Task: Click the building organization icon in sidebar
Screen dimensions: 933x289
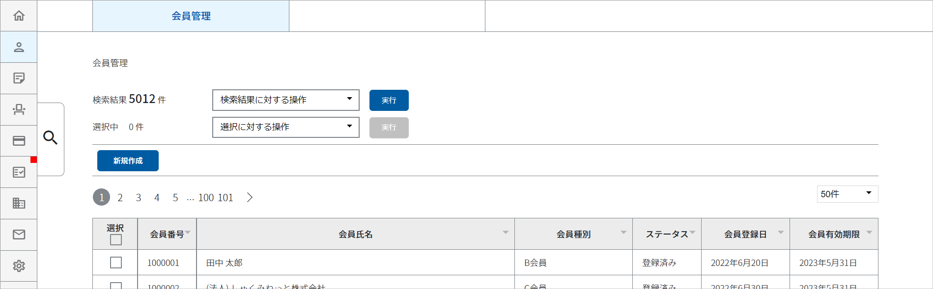Action: [19, 203]
